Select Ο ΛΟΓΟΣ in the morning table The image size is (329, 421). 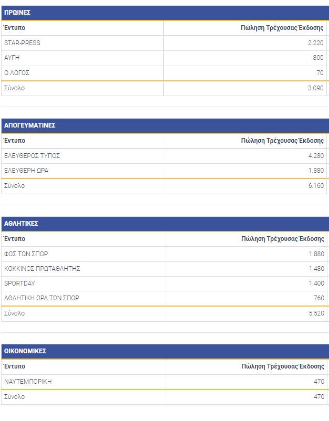coord(17,73)
